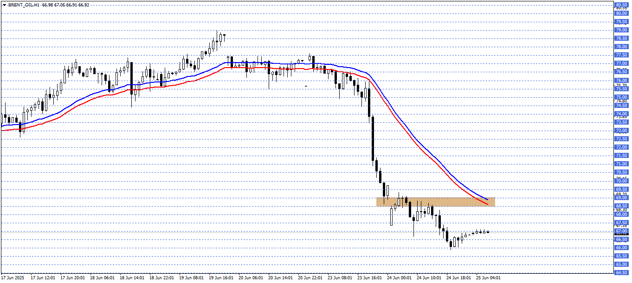Click the 65.00 price level label
The image size is (632, 283).
click(x=621, y=264)
